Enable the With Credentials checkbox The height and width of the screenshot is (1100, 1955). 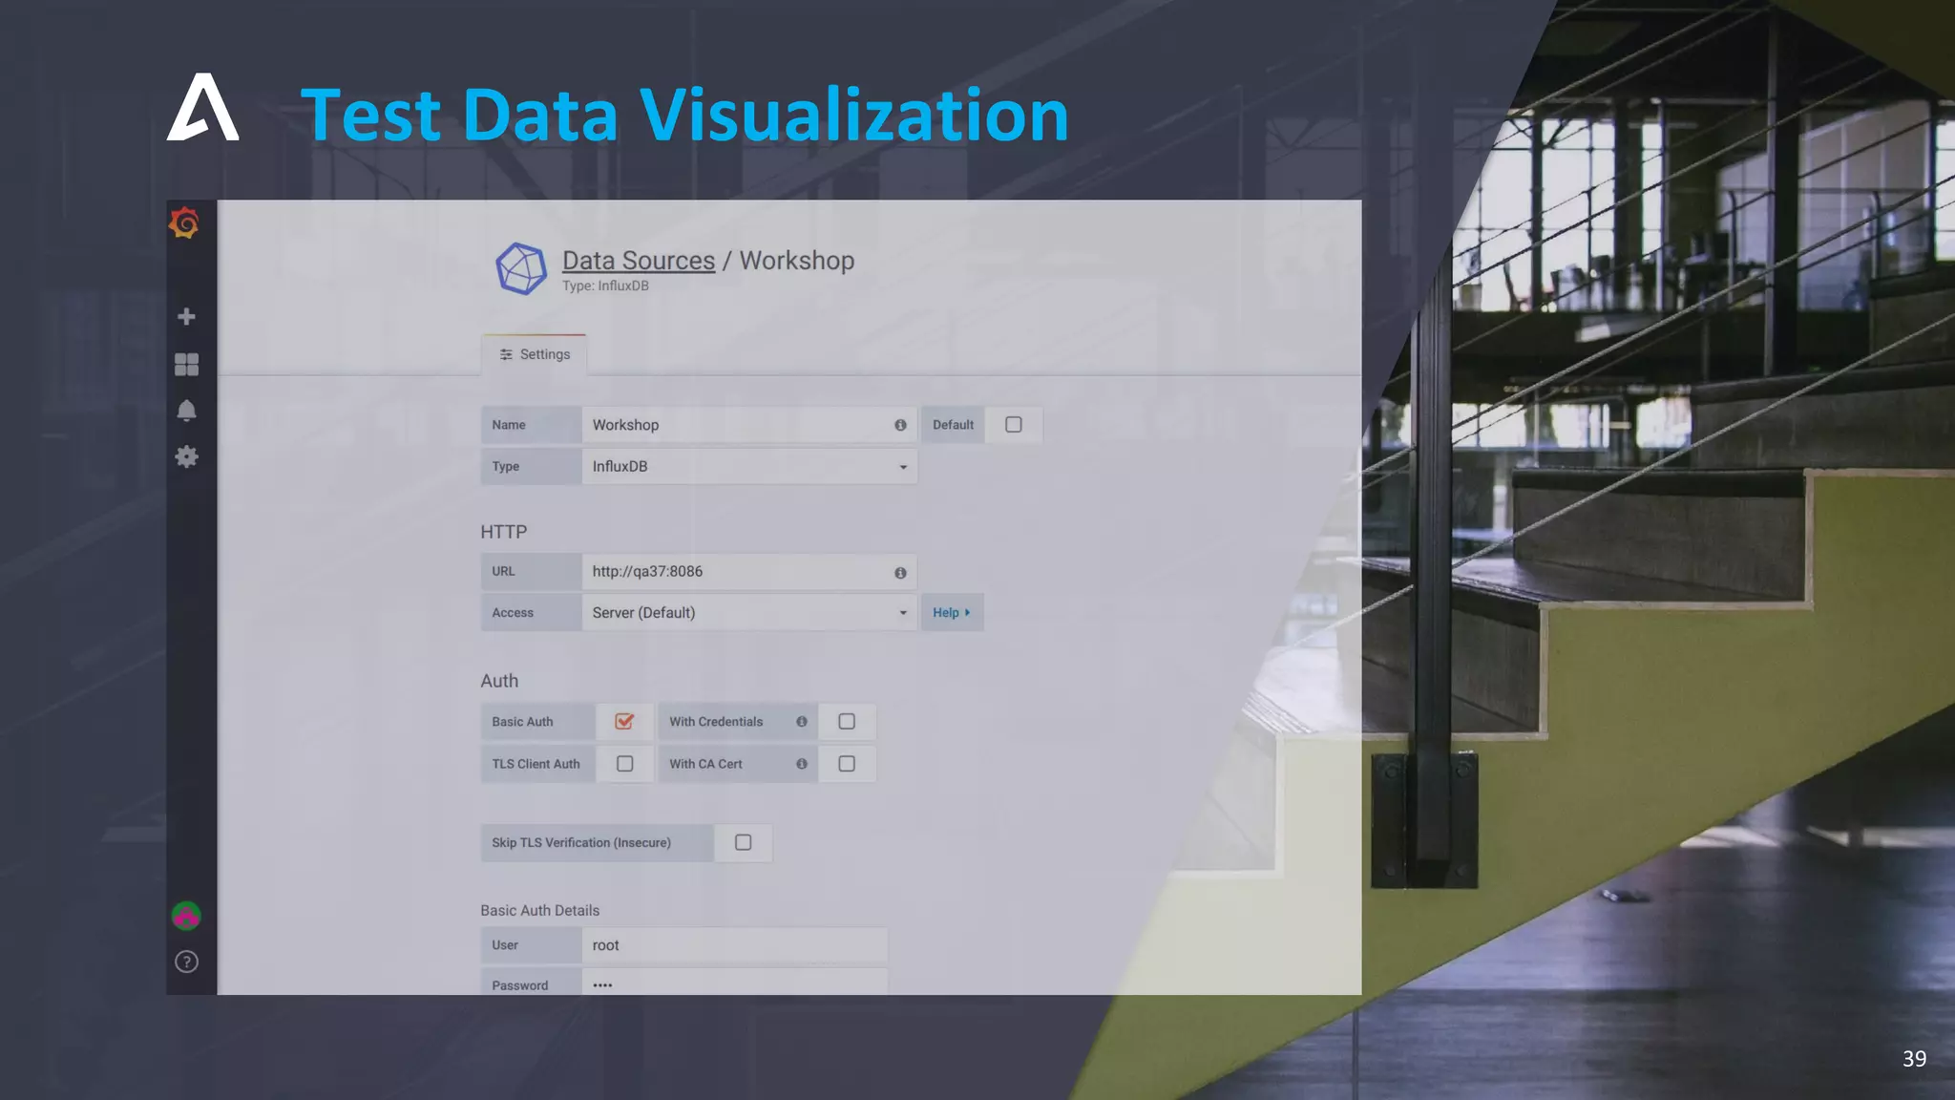point(847,722)
